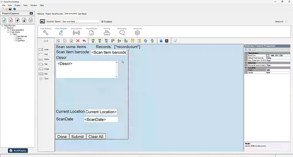Collapse the Sessions tree node
The image size is (293, 157).
5,28
